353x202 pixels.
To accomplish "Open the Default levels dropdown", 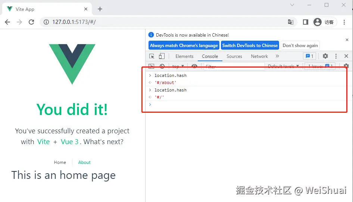I will (x=284, y=66).
